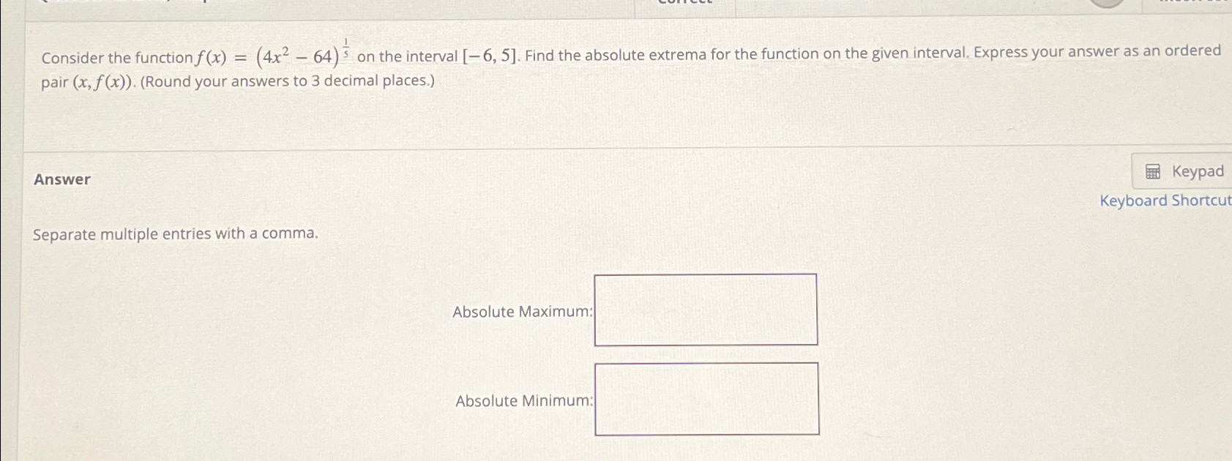Click the comma separation instruction line

point(176,233)
